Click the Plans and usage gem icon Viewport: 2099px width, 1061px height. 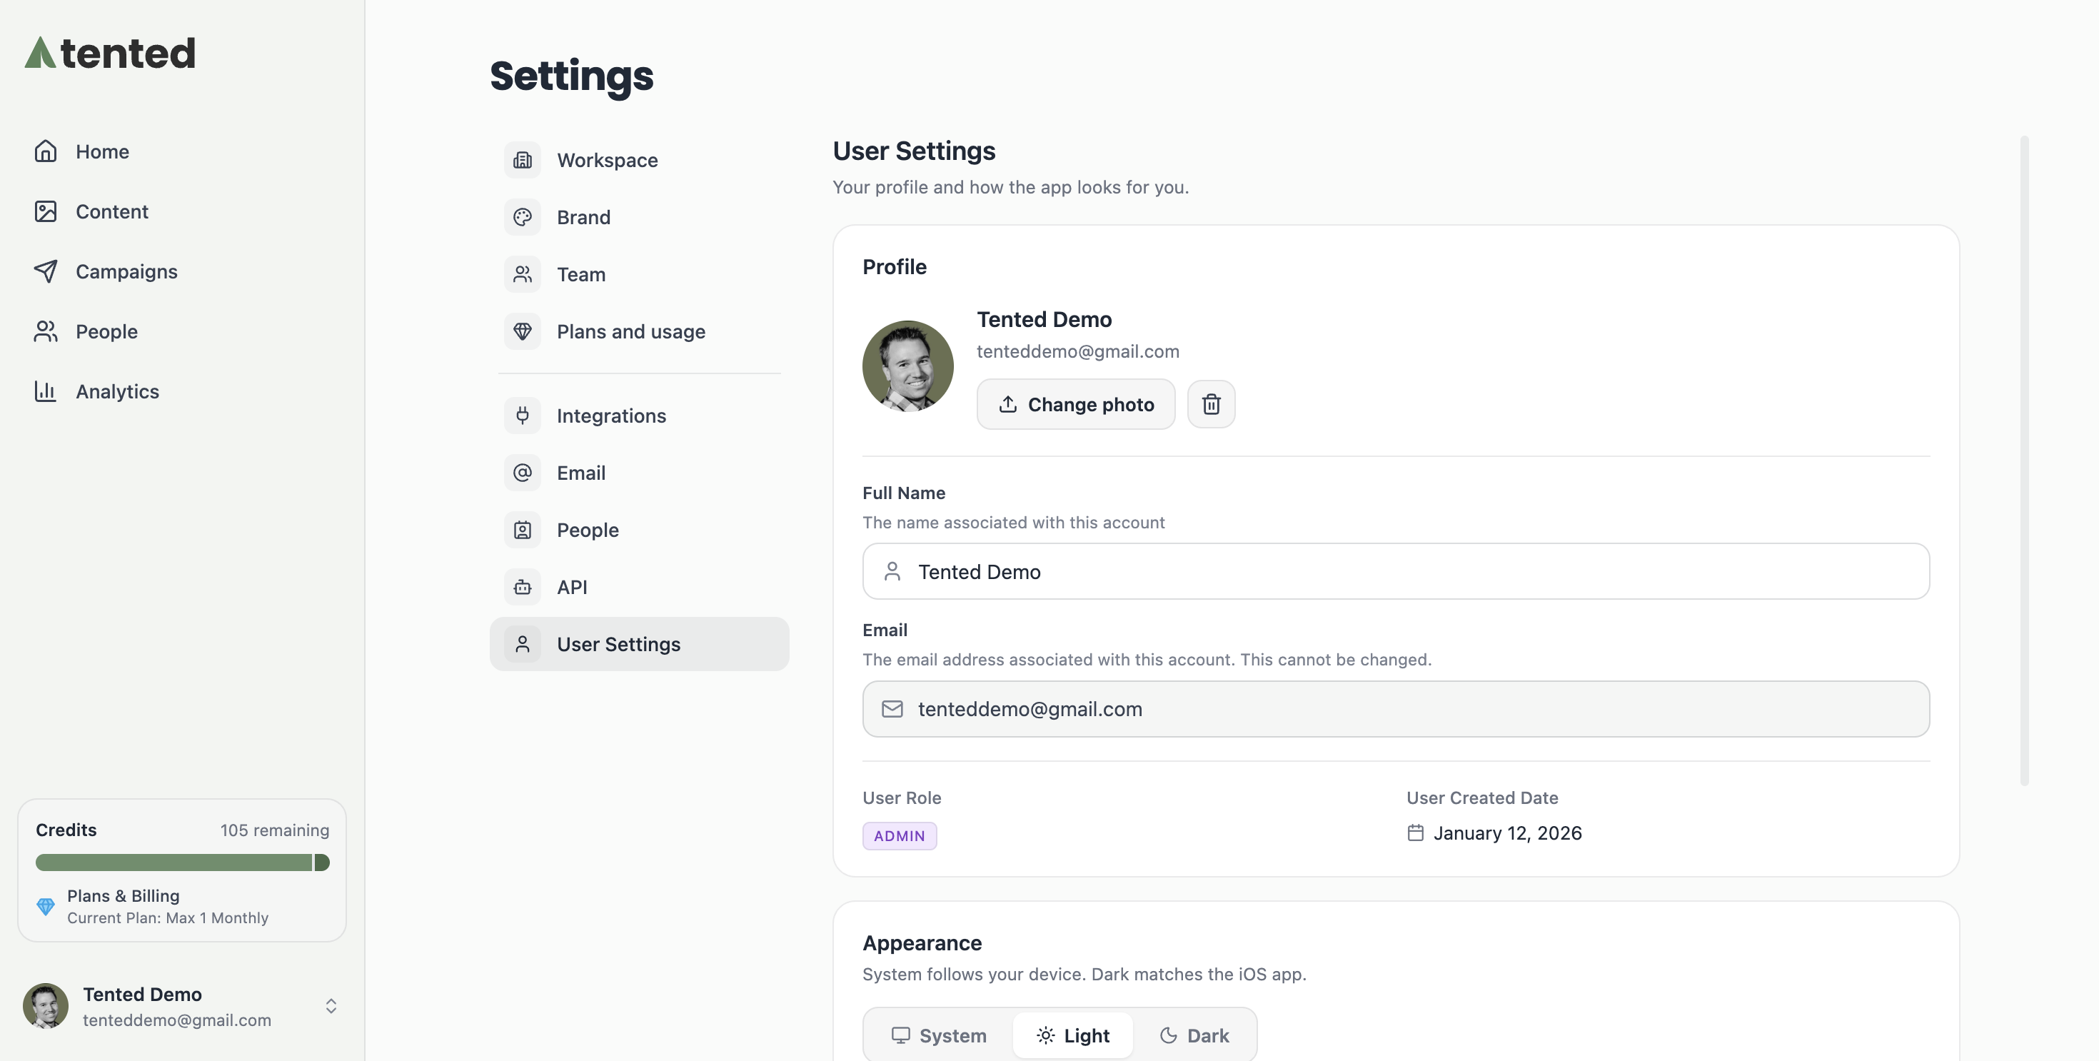click(x=523, y=332)
